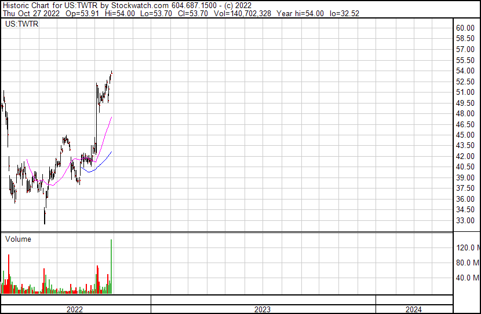
Task: Click the 51.00 price axis label
Action: point(465,92)
